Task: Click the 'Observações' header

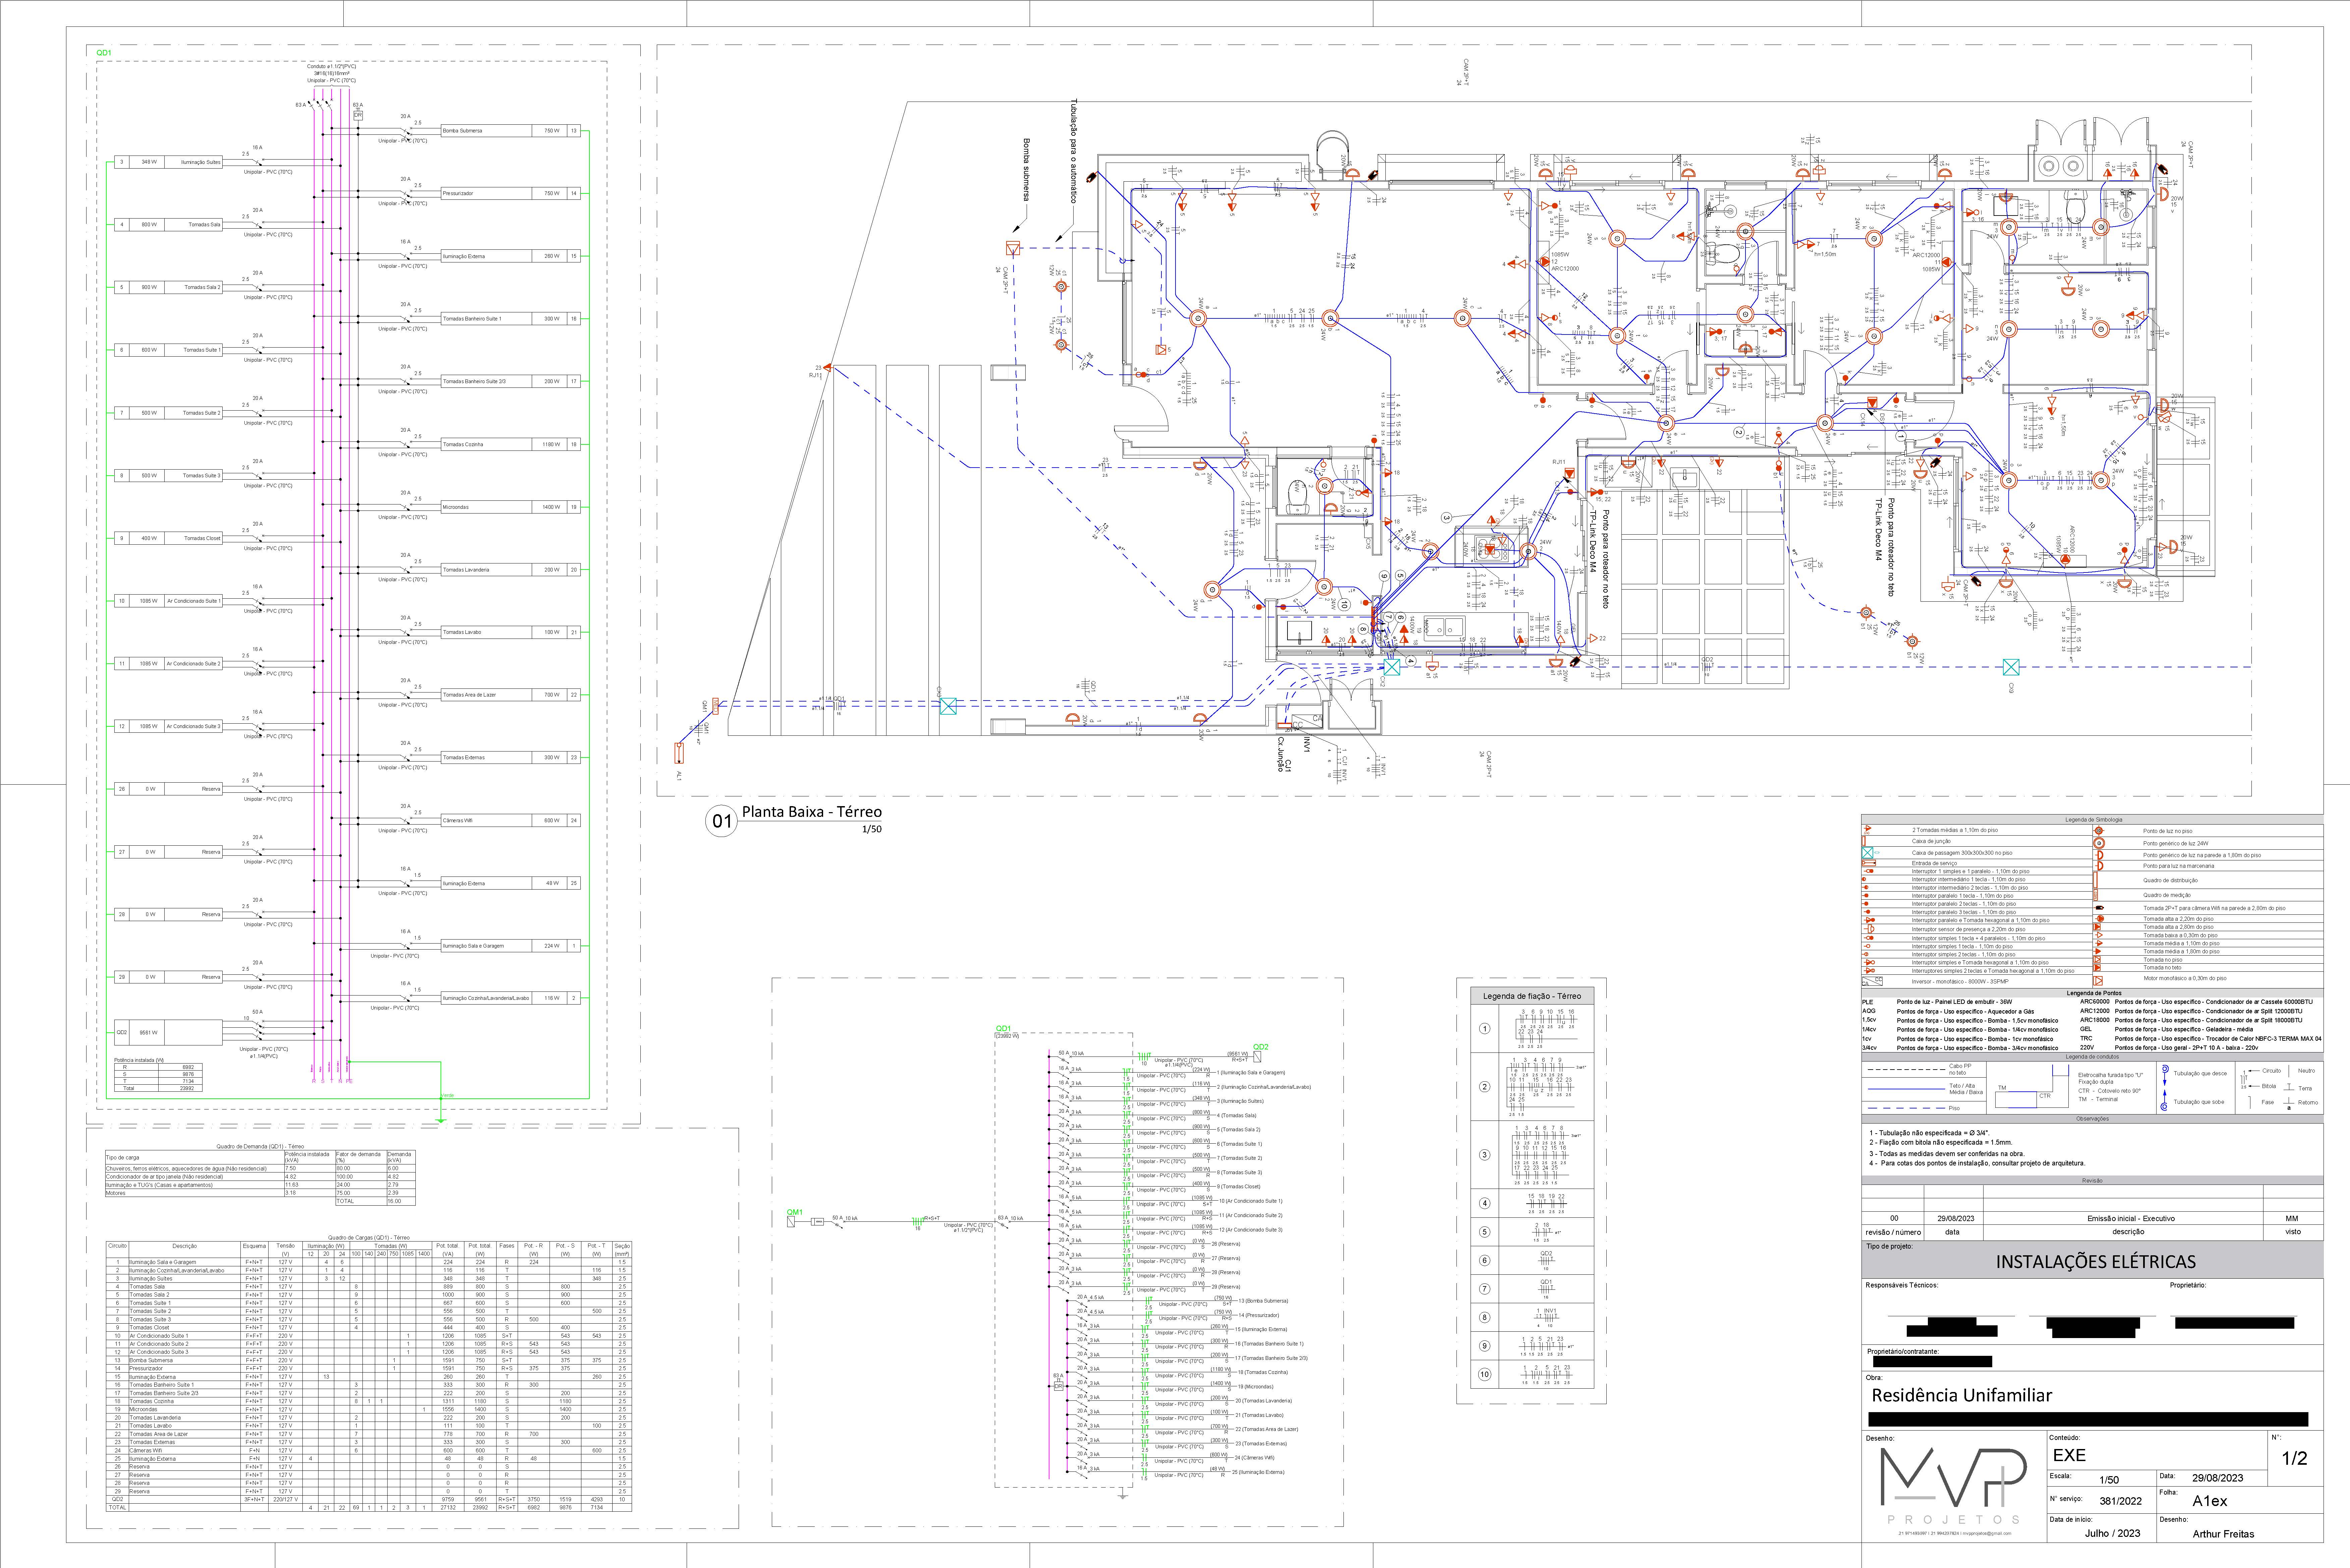Action: (2093, 1119)
